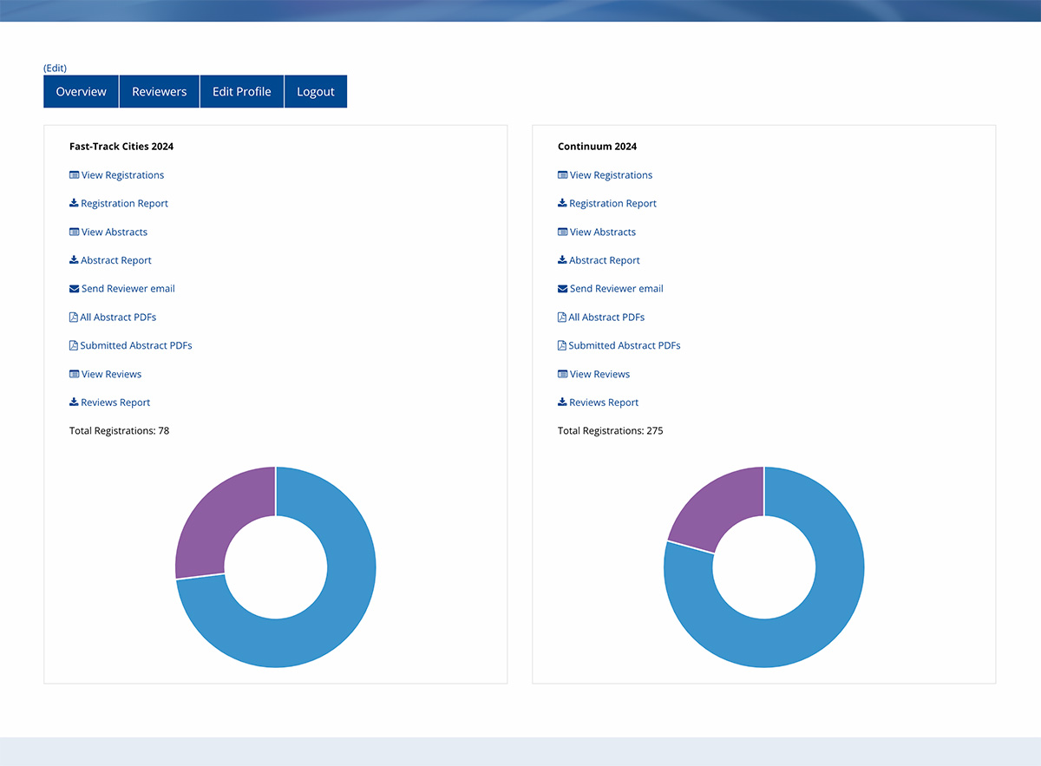1041x766 pixels.
Task: Click download icon beside Continuum Registration Report
Action: click(562, 203)
